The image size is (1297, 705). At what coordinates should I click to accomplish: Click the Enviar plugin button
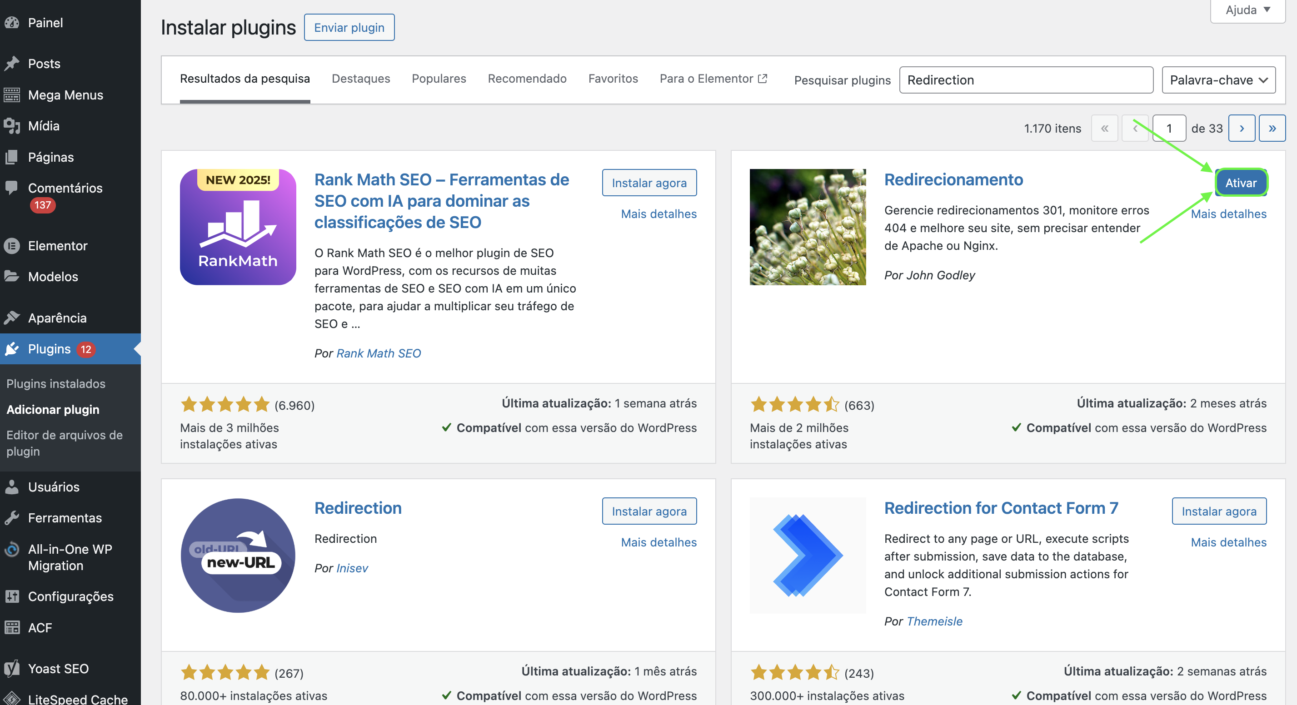(x=349, y=28)
